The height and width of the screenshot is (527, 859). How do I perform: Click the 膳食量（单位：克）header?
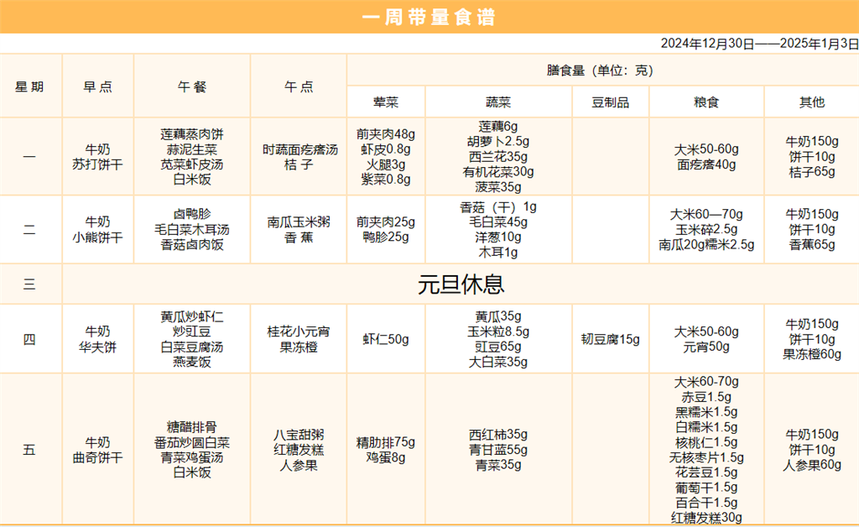600,70
